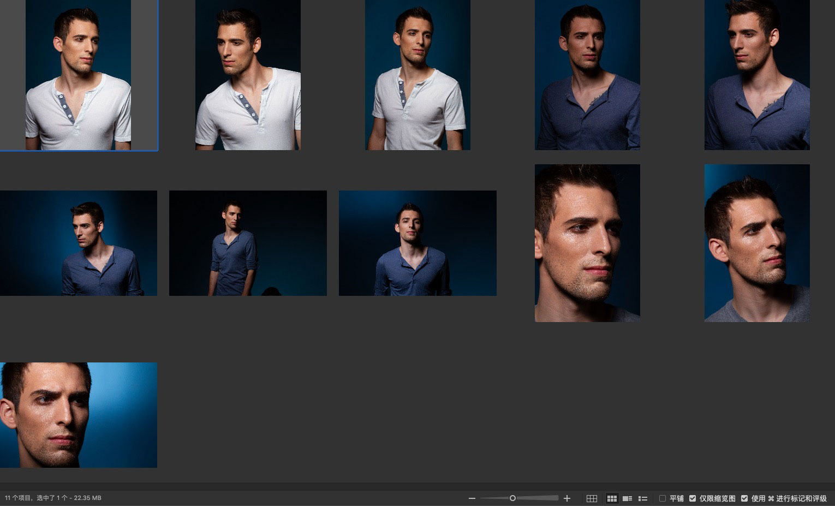835x506 pixels.
Task: Toggle 使用 ⌘ 进行标记和评级 checkbox
Action: (x=744, y=498)
